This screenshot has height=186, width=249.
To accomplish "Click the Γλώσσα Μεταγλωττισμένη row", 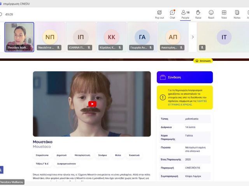I will click(x=185, y=149).
